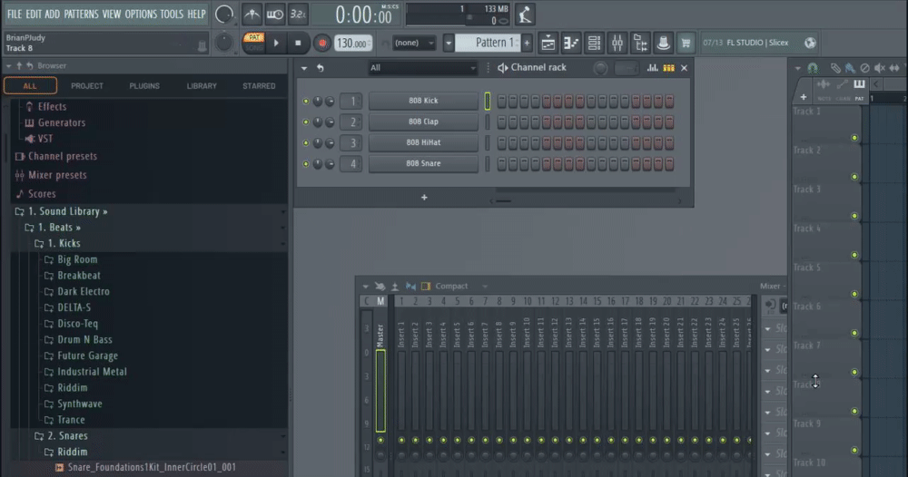Toggle the Browser view toolbar icon
The height and width of the screenshot is (477, 908).
[640, 43]
